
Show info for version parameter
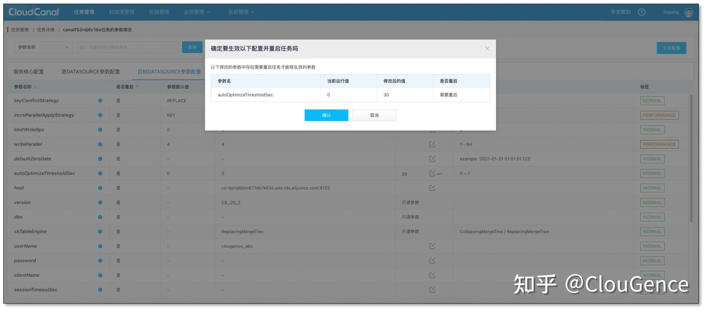pos(100,202)
